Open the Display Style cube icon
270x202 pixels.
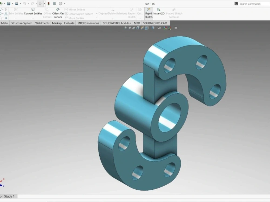(x=153, y=28)
